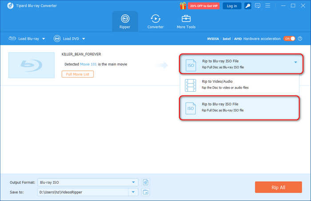Click the ISO icon in dropdown list
Image resolution: width=311 pixels, height=201 pixels.
pos(191,108)
